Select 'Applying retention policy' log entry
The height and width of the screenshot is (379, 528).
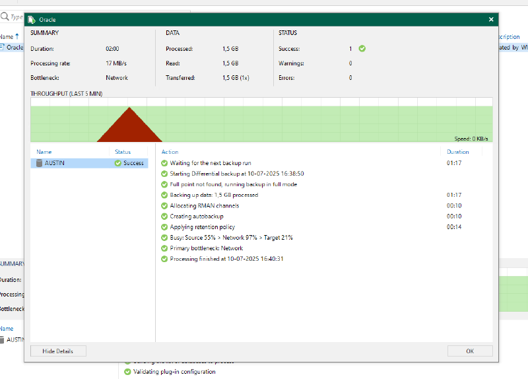point(203,227)
